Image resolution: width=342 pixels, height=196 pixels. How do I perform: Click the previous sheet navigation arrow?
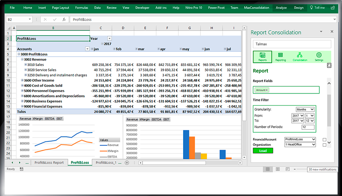coord(12,163)
